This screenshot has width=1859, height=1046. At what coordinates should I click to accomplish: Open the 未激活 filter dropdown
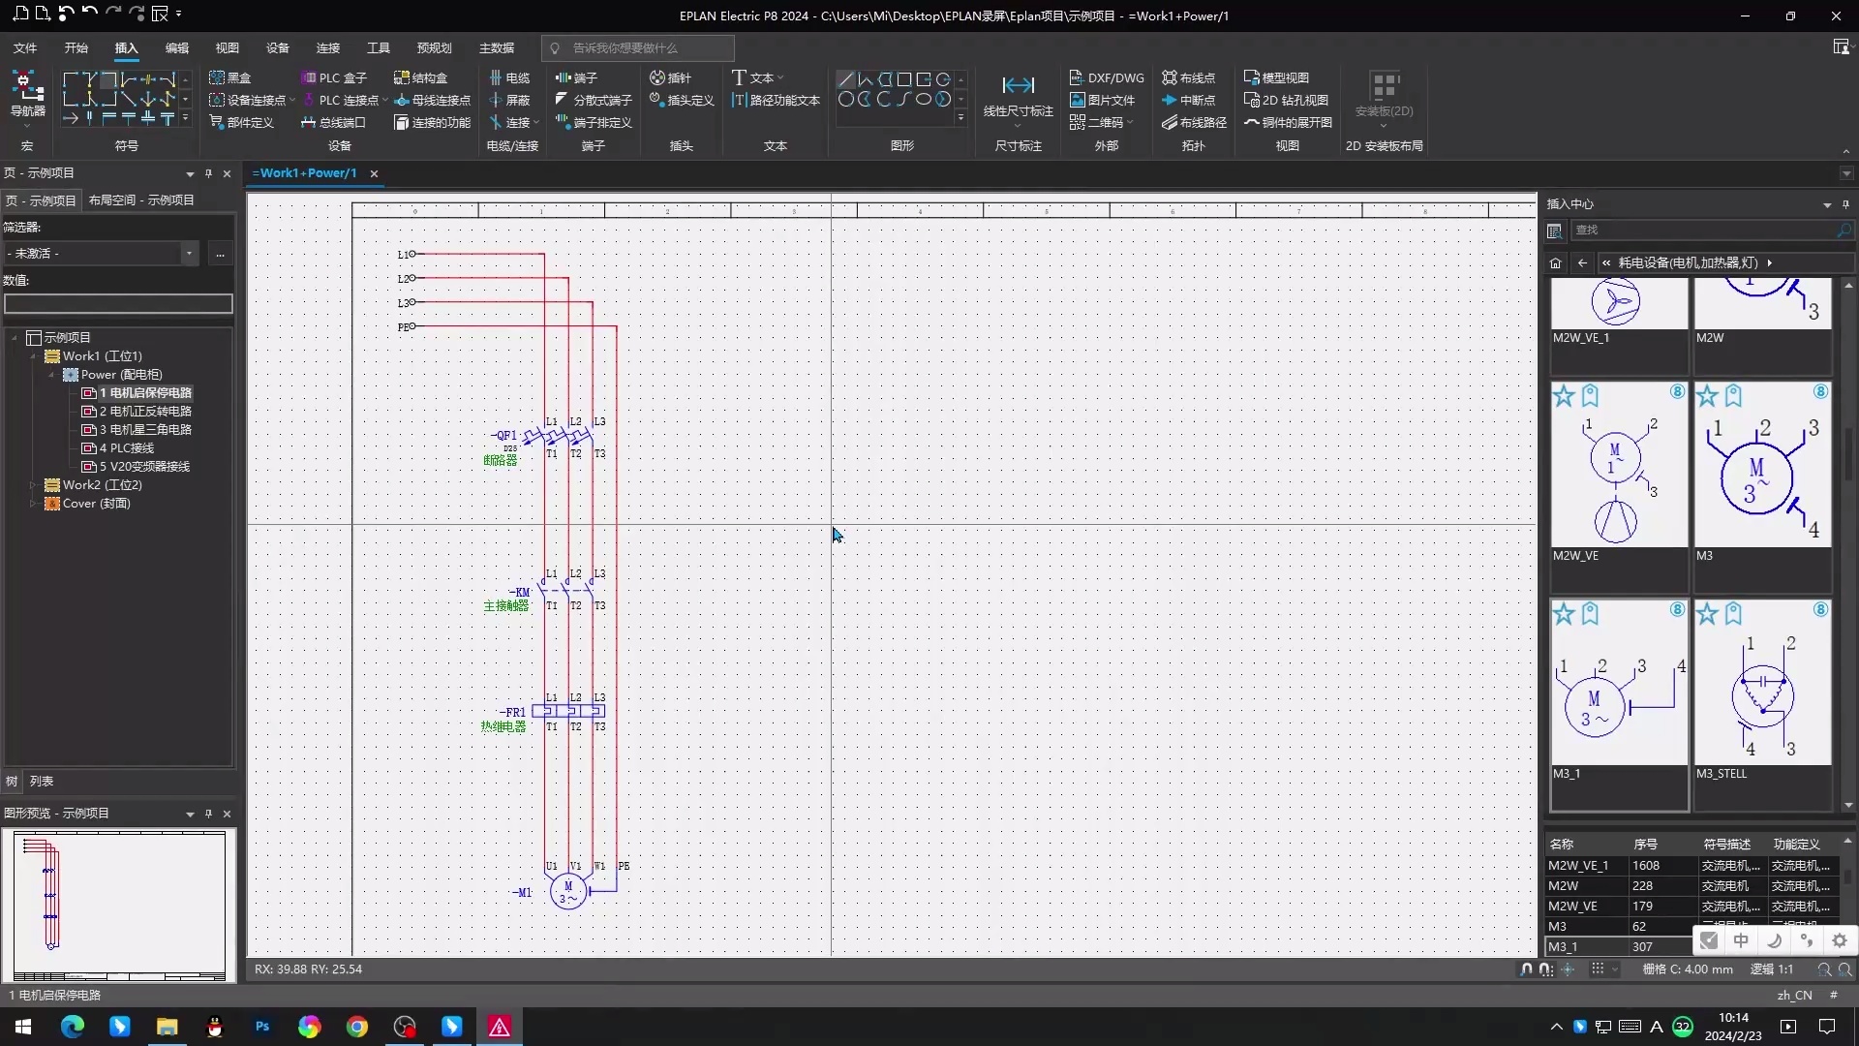point(189,253)
